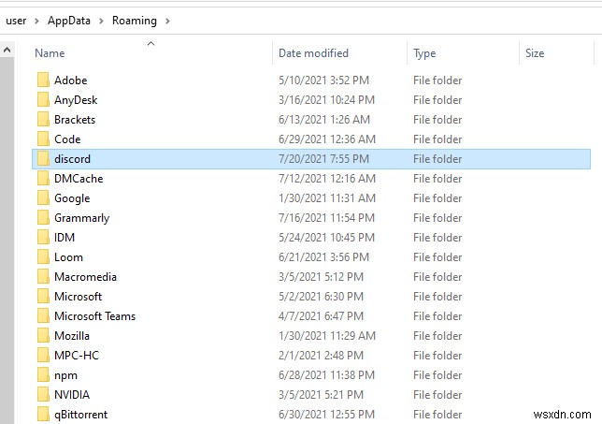Screen dimensions: 602x424
Task: Click the sort direction arrow above Name
Action: pyautogui.click(x=150, y=43)
